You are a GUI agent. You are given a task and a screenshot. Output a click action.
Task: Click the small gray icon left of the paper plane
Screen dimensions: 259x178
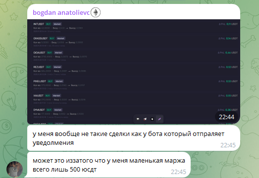(138, 119)
